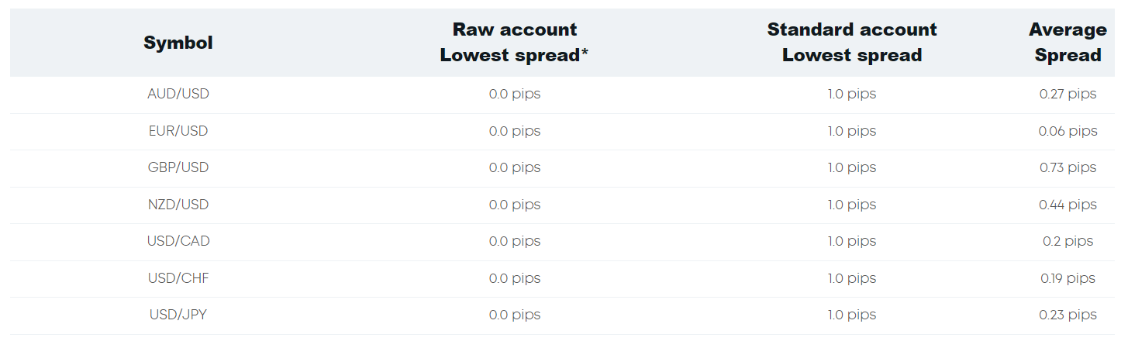This screenshot has height=348, width=1128.
Task: Click the 0.2 pips average spread value
Action: [x=1068, y=242]
